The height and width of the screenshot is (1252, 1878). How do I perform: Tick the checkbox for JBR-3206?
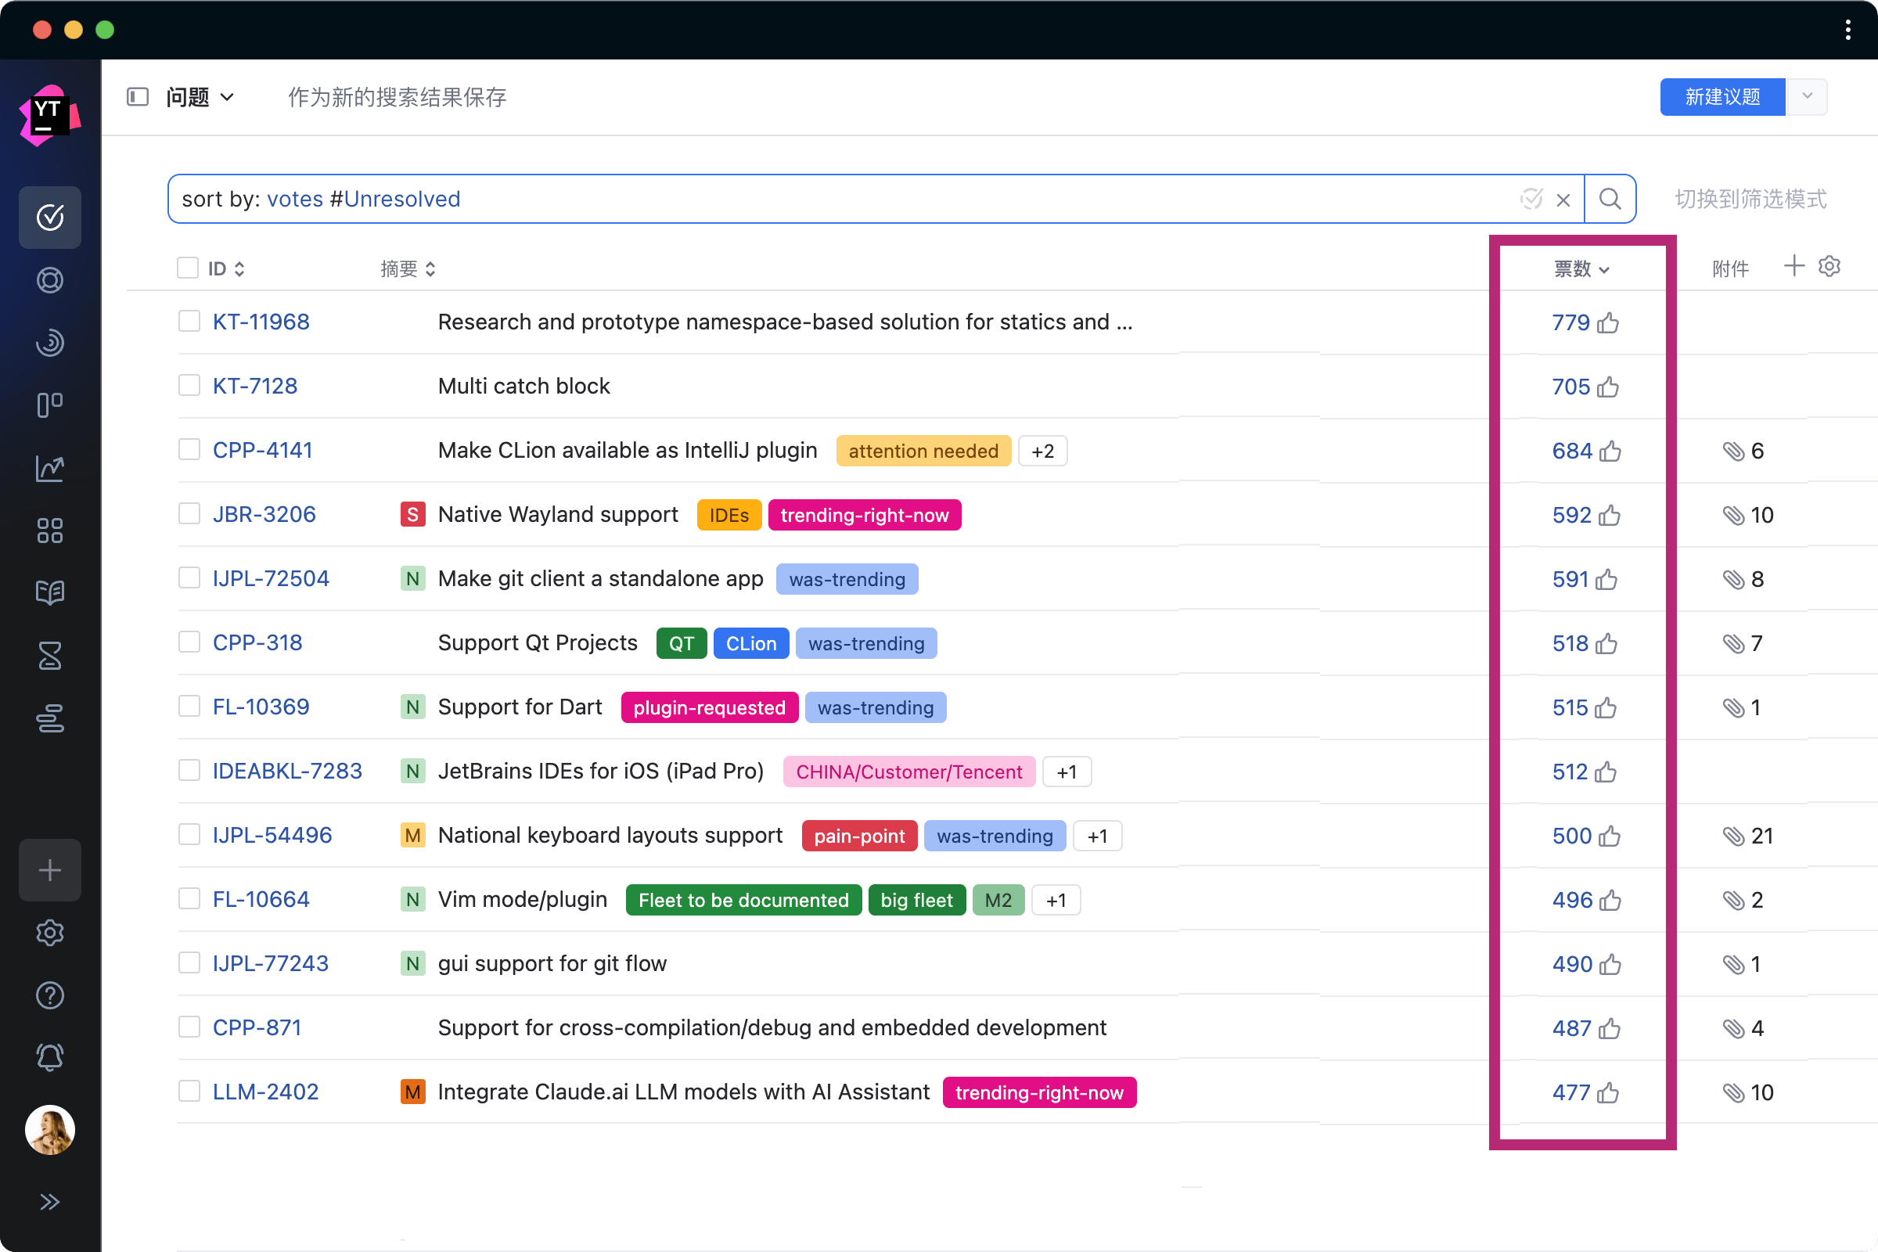coord(189,513)
